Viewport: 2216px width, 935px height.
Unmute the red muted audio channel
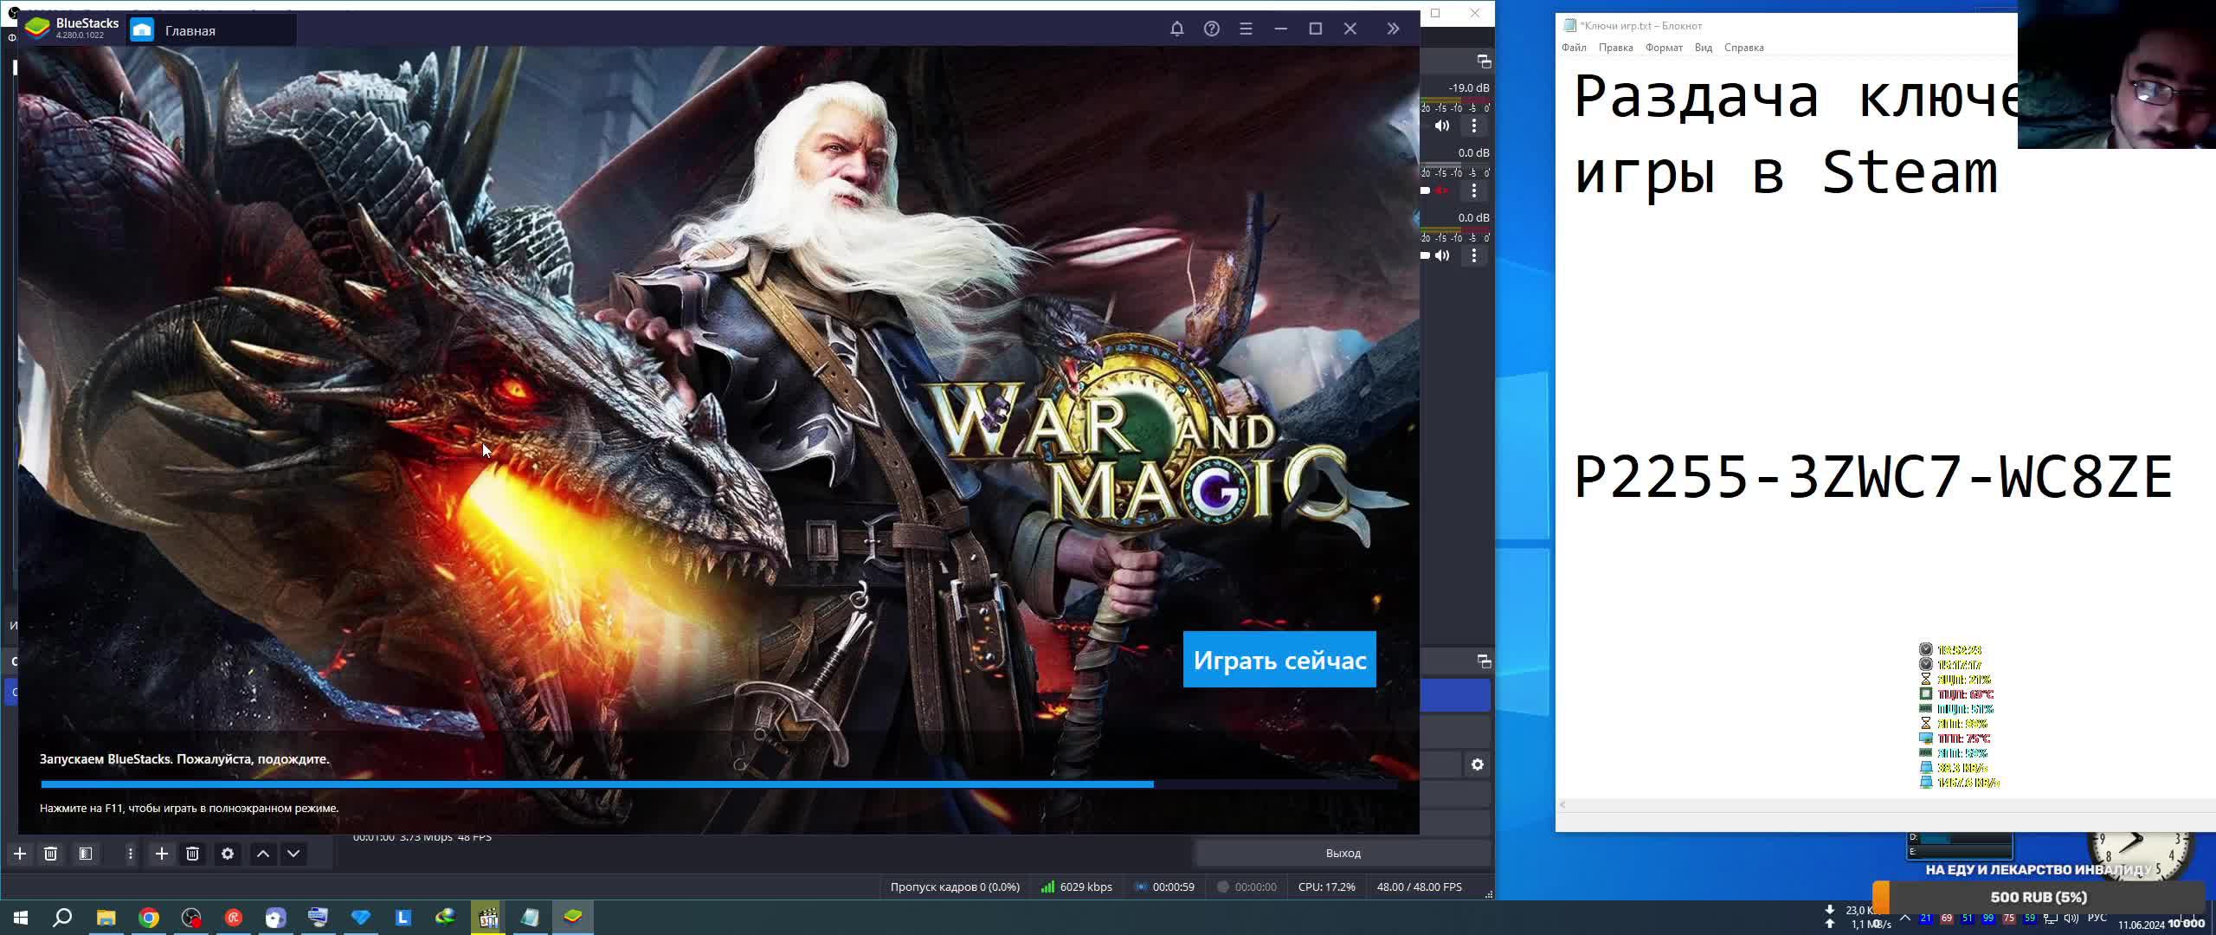(x=1441, y=190)
